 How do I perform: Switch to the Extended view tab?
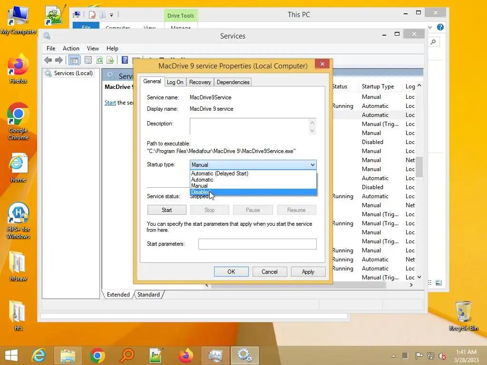coord(118,295)
